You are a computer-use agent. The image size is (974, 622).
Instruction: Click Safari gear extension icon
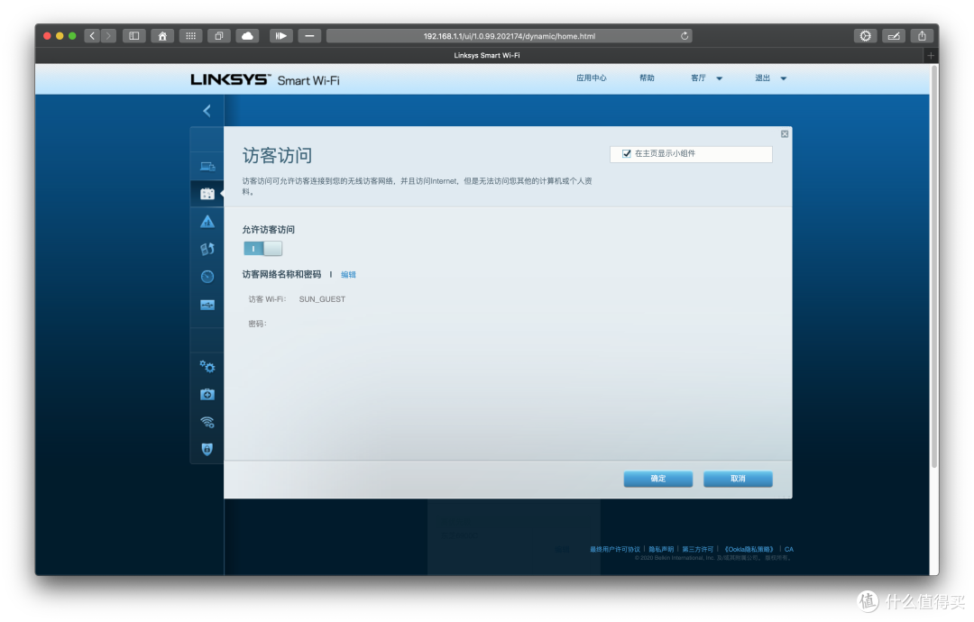point(865,36)
